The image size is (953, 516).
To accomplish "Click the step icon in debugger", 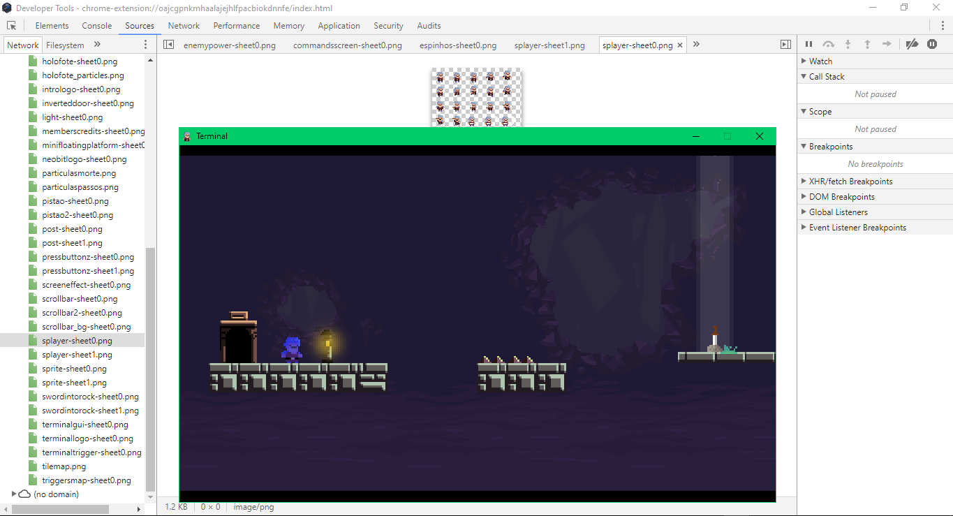I will pyautogui.click(x=887, y=45).
